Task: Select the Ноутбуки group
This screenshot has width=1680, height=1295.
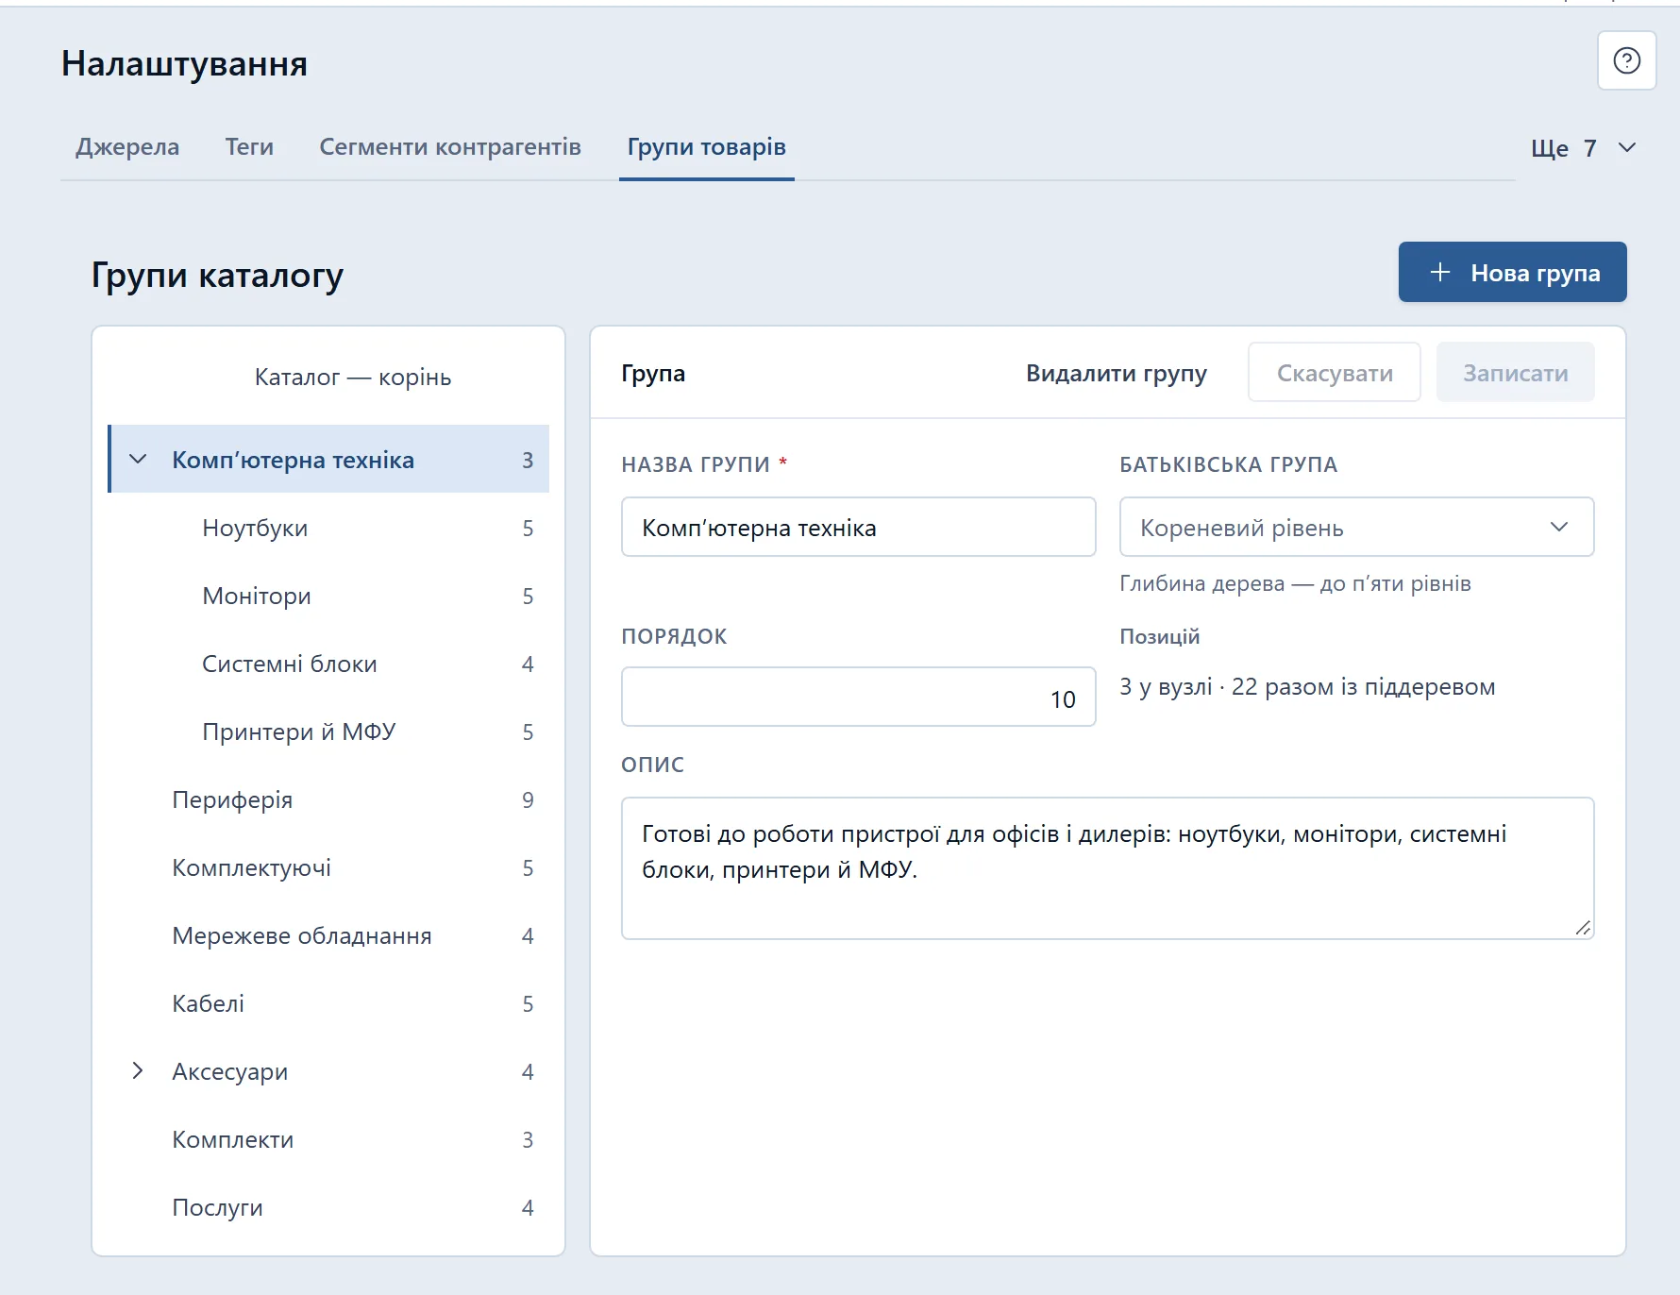Action: (328, 528)
